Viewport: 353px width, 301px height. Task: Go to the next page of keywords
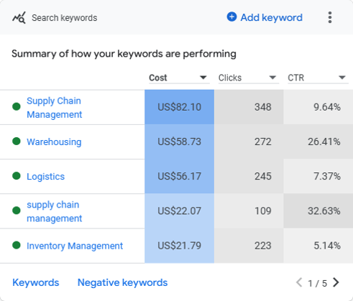pos(336,282)
